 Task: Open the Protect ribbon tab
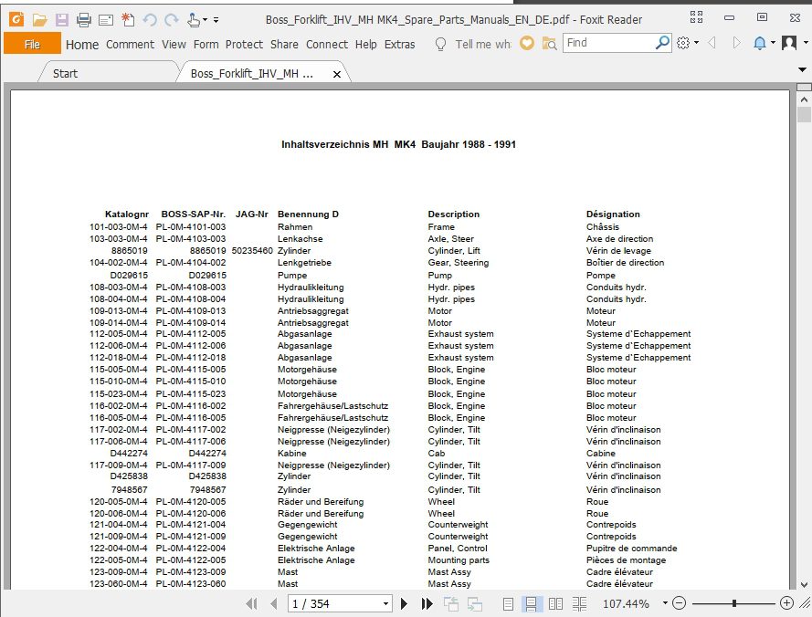point(244,45)
